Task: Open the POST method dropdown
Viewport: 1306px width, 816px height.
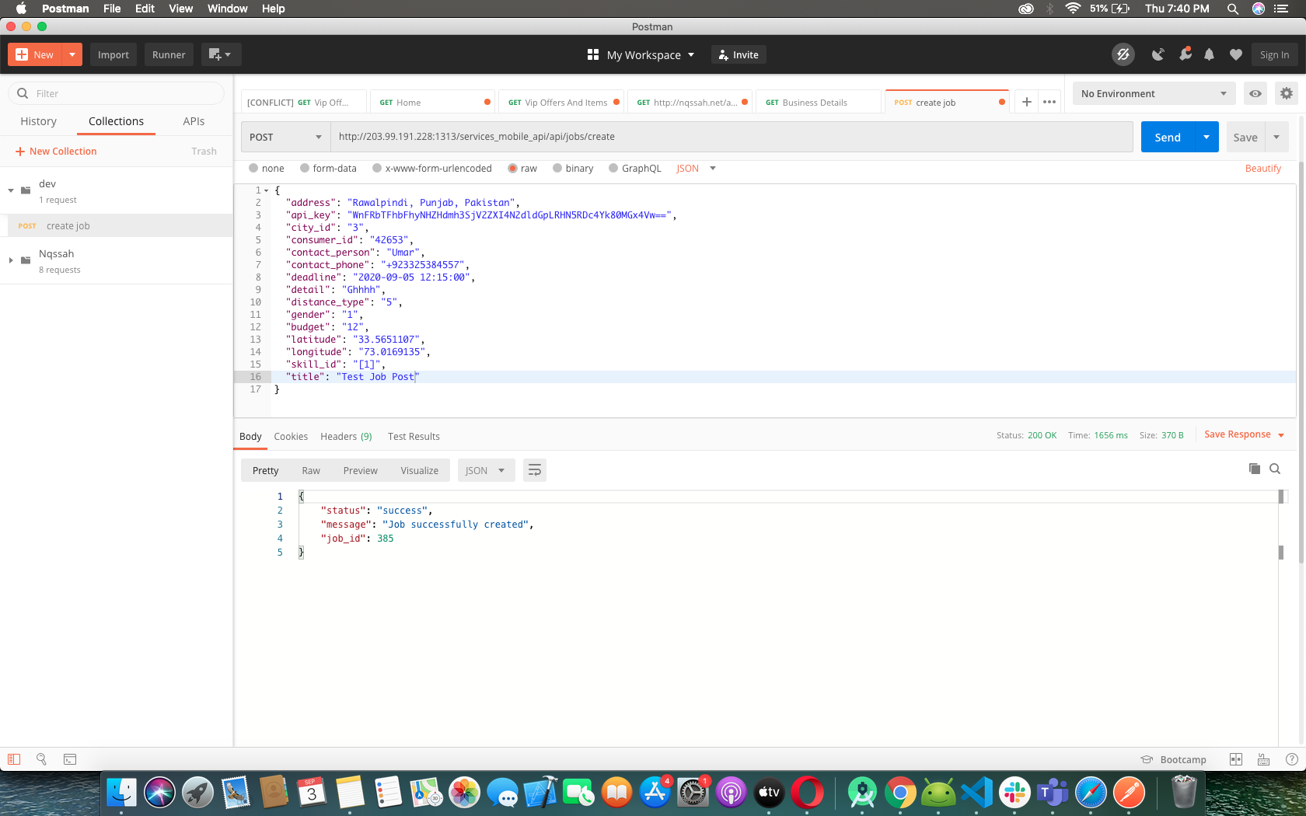Action: [x=285, y=137]
